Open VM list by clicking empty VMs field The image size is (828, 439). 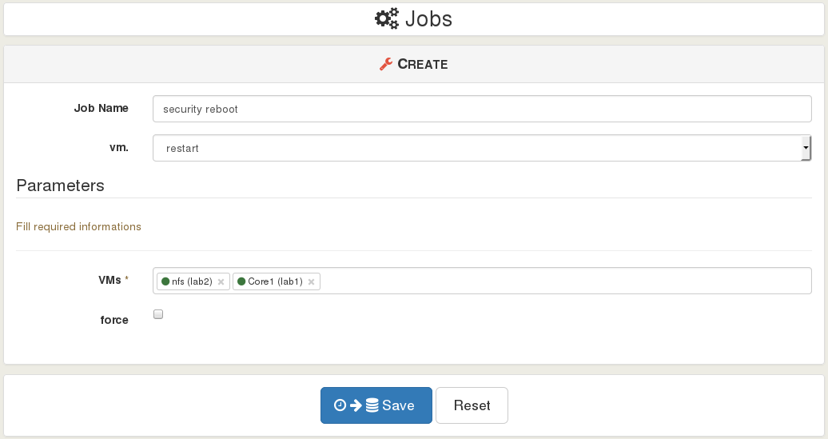[565, 281]
